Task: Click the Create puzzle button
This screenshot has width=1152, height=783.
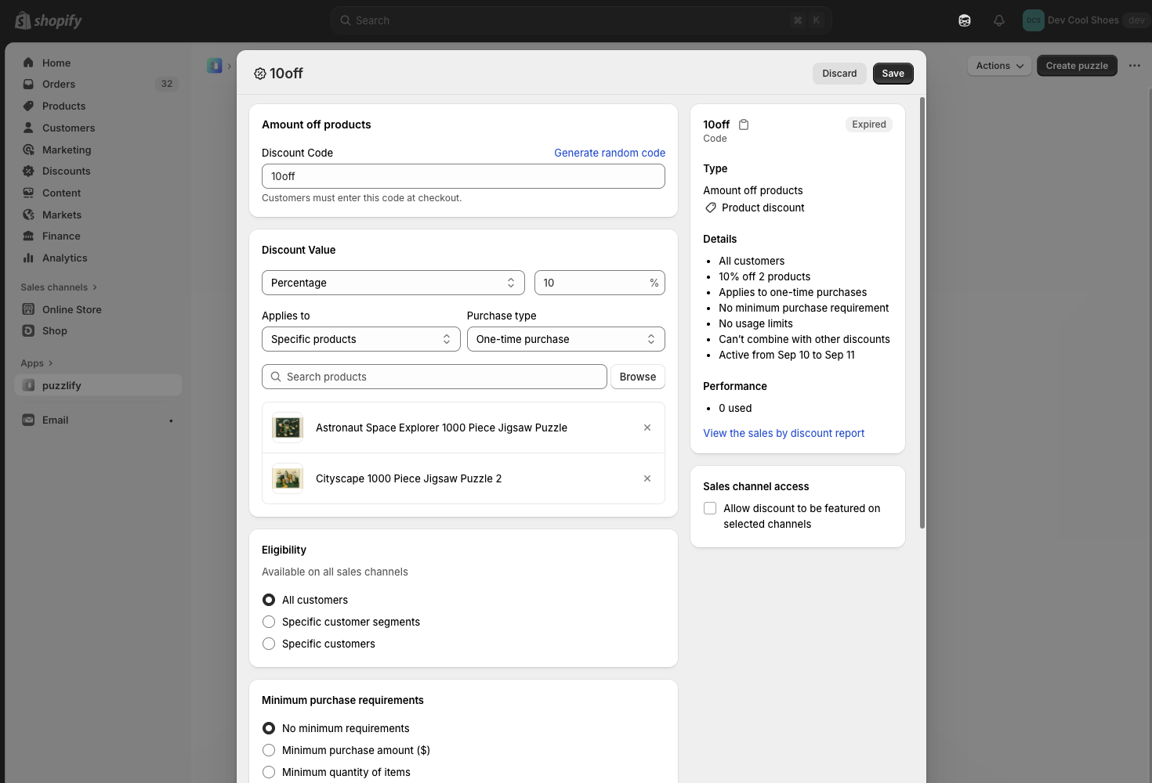Action: pyautogui.click(x=1077, y=66)
